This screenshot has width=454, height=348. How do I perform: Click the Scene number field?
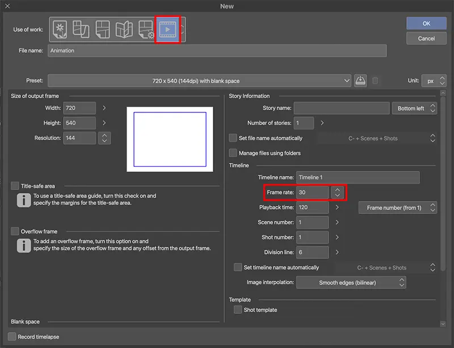point(313,222)
